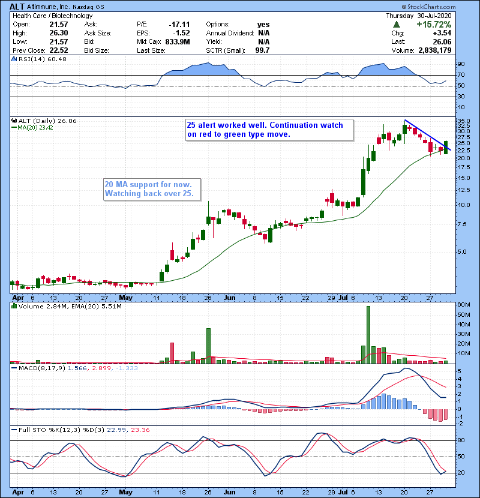
Task: Click the Open value 21.57
Action: coord(59,25)
